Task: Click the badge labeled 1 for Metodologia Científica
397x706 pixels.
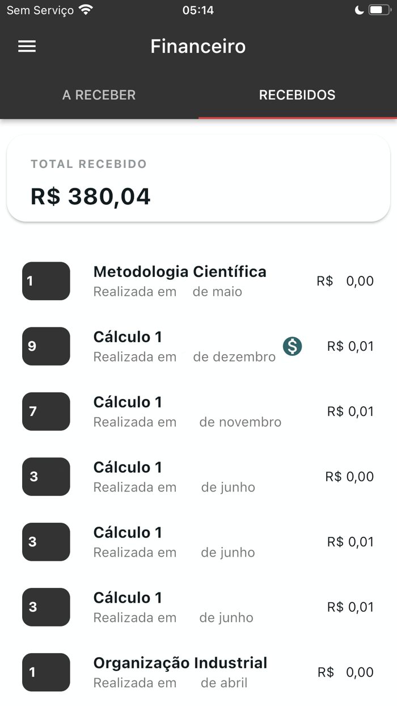Action: coord(45,281)
